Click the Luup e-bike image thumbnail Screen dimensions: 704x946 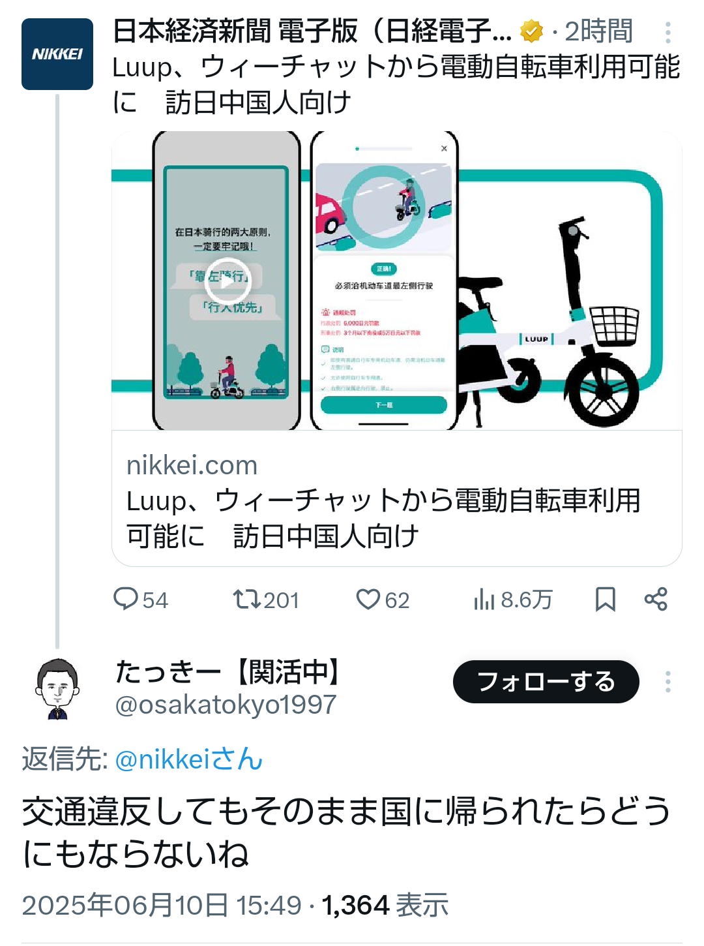point(397,281)
